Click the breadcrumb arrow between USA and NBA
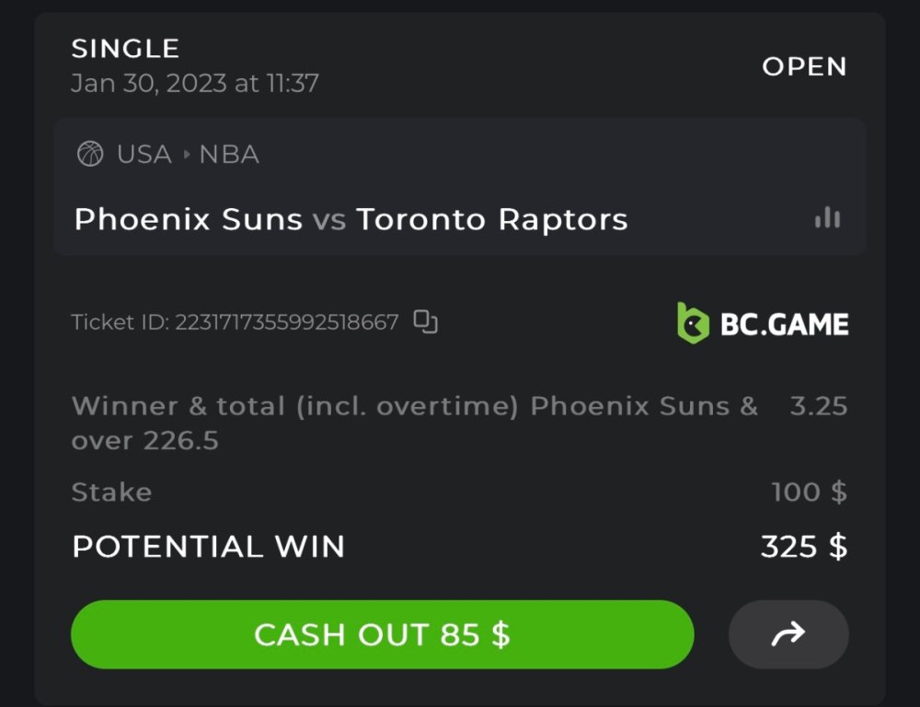 187,155
